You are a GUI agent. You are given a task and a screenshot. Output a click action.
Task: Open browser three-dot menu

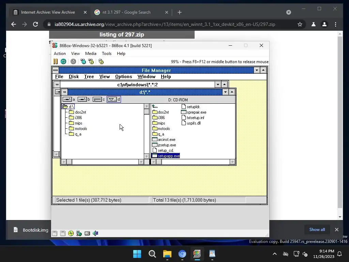pos(335,24)
